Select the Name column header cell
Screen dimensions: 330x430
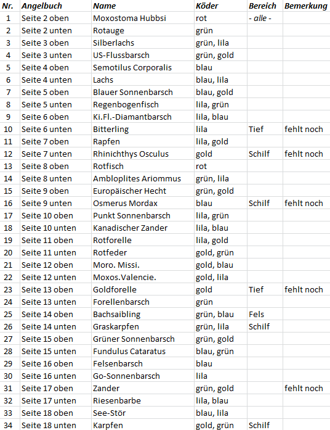(x=143, y=6)
